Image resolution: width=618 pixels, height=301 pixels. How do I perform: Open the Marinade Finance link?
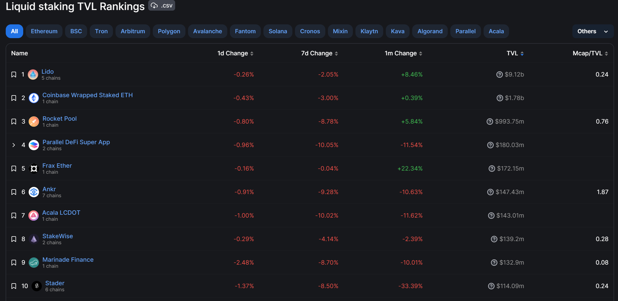tap(68, 260)
